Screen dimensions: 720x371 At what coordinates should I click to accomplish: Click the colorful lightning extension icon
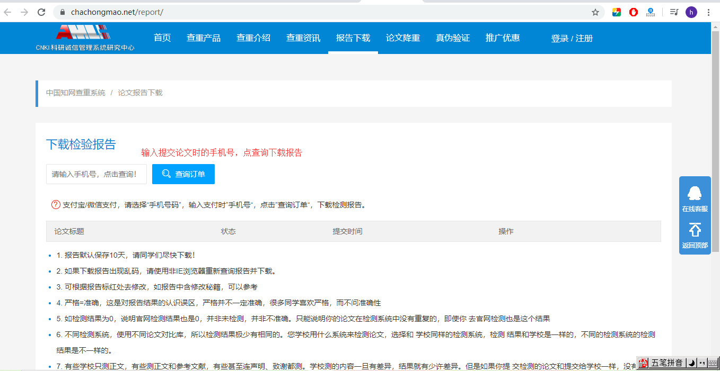tap(616, 12)
